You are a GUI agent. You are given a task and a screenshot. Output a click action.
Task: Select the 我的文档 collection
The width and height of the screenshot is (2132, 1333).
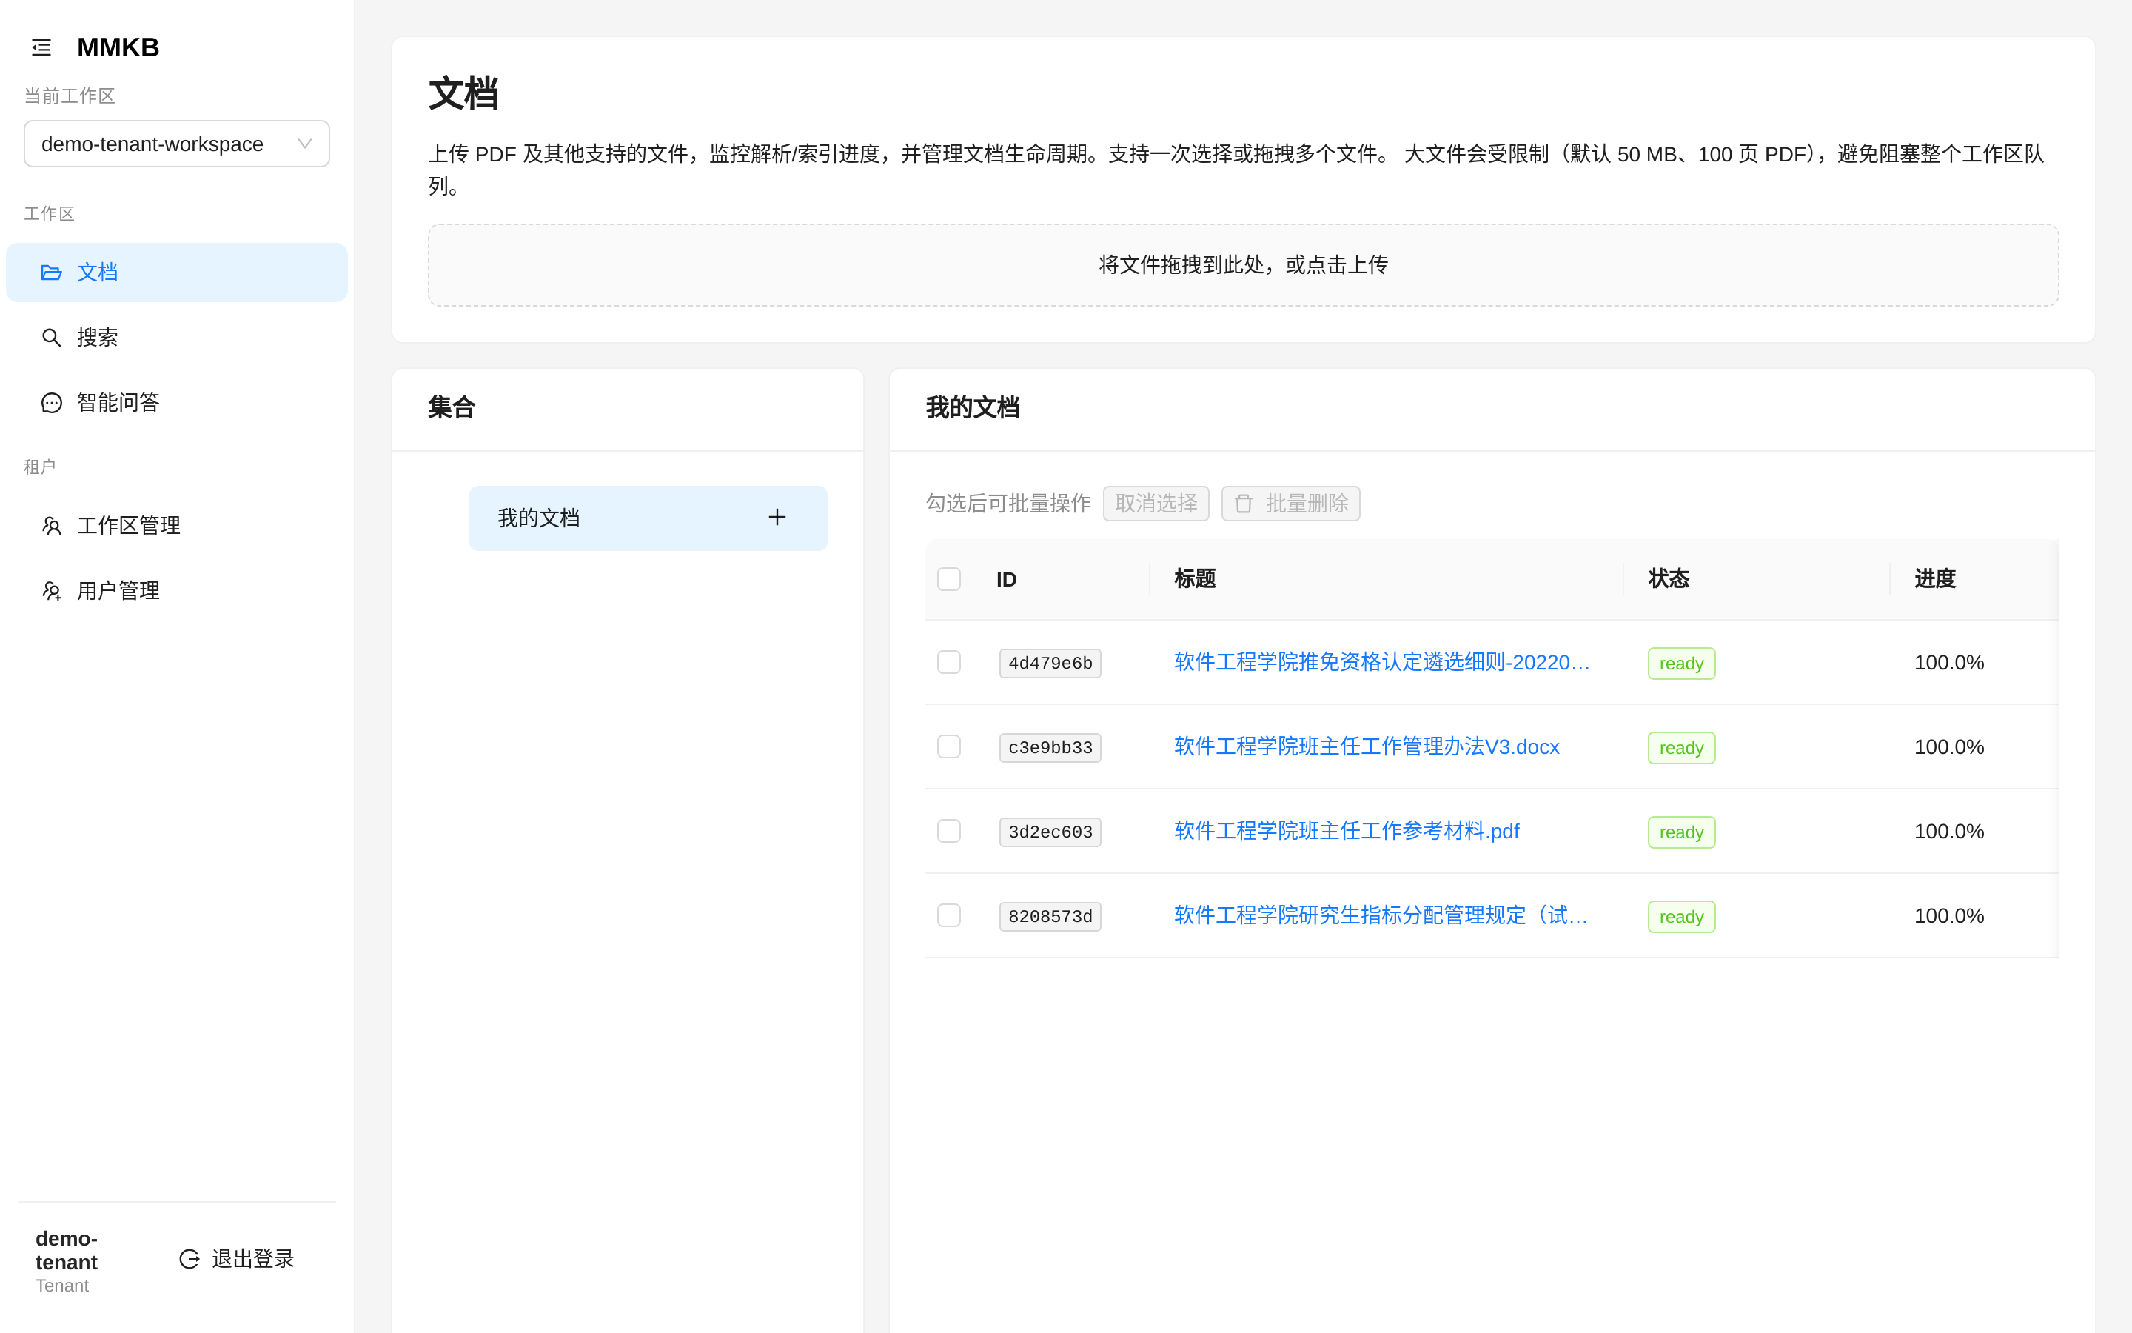pyautogui.click(x=648, y=518)
